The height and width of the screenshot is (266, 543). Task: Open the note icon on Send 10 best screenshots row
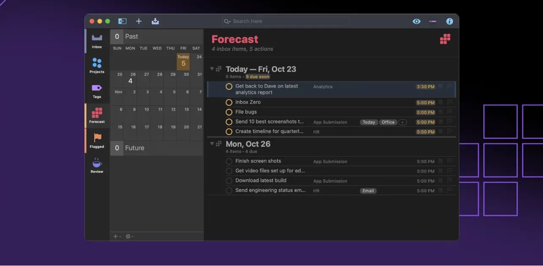click(440, 122)
